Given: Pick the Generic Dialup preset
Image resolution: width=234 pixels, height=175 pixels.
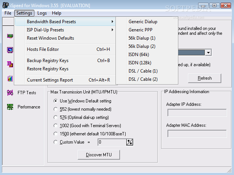Looking at the screenshot, I should (147, 22).
